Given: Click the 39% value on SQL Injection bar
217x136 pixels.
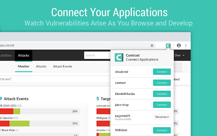Looking at the screenshot, I should tap(75, 123).
